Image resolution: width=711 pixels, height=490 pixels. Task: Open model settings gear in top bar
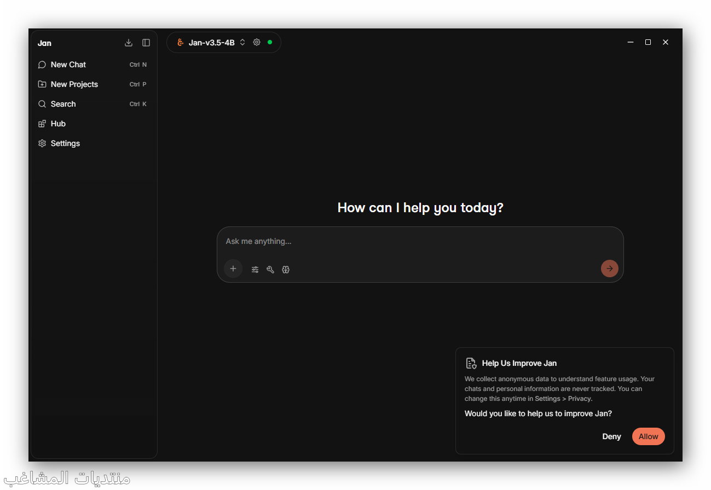click(257, 42)
